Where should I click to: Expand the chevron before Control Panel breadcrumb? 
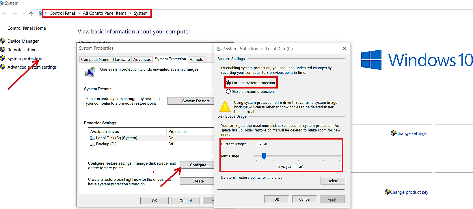tap(46, 13)
